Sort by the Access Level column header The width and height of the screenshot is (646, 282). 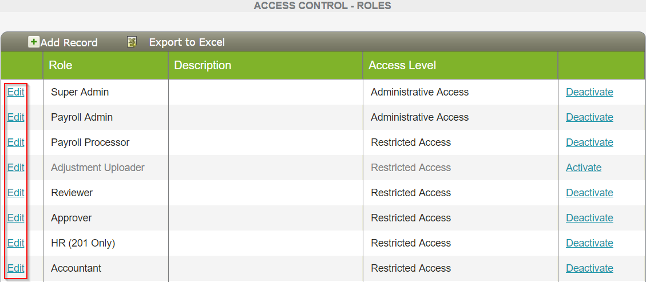[x=402, y=65]
